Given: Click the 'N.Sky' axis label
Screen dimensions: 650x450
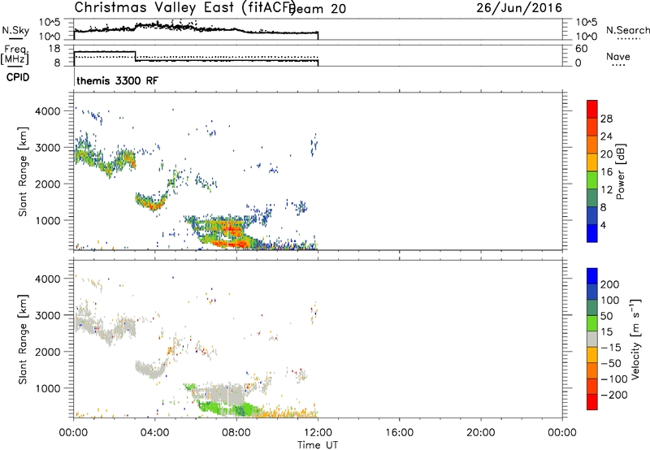Looking at the screenshot, I should (15, 30).
